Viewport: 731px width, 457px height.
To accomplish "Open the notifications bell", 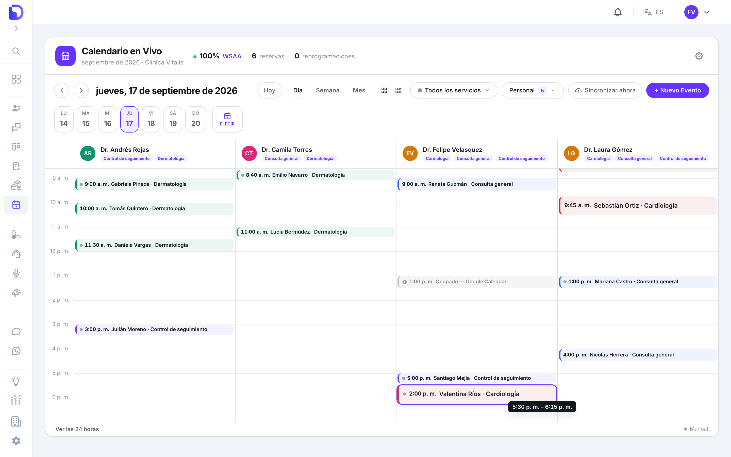I will 618,12.
